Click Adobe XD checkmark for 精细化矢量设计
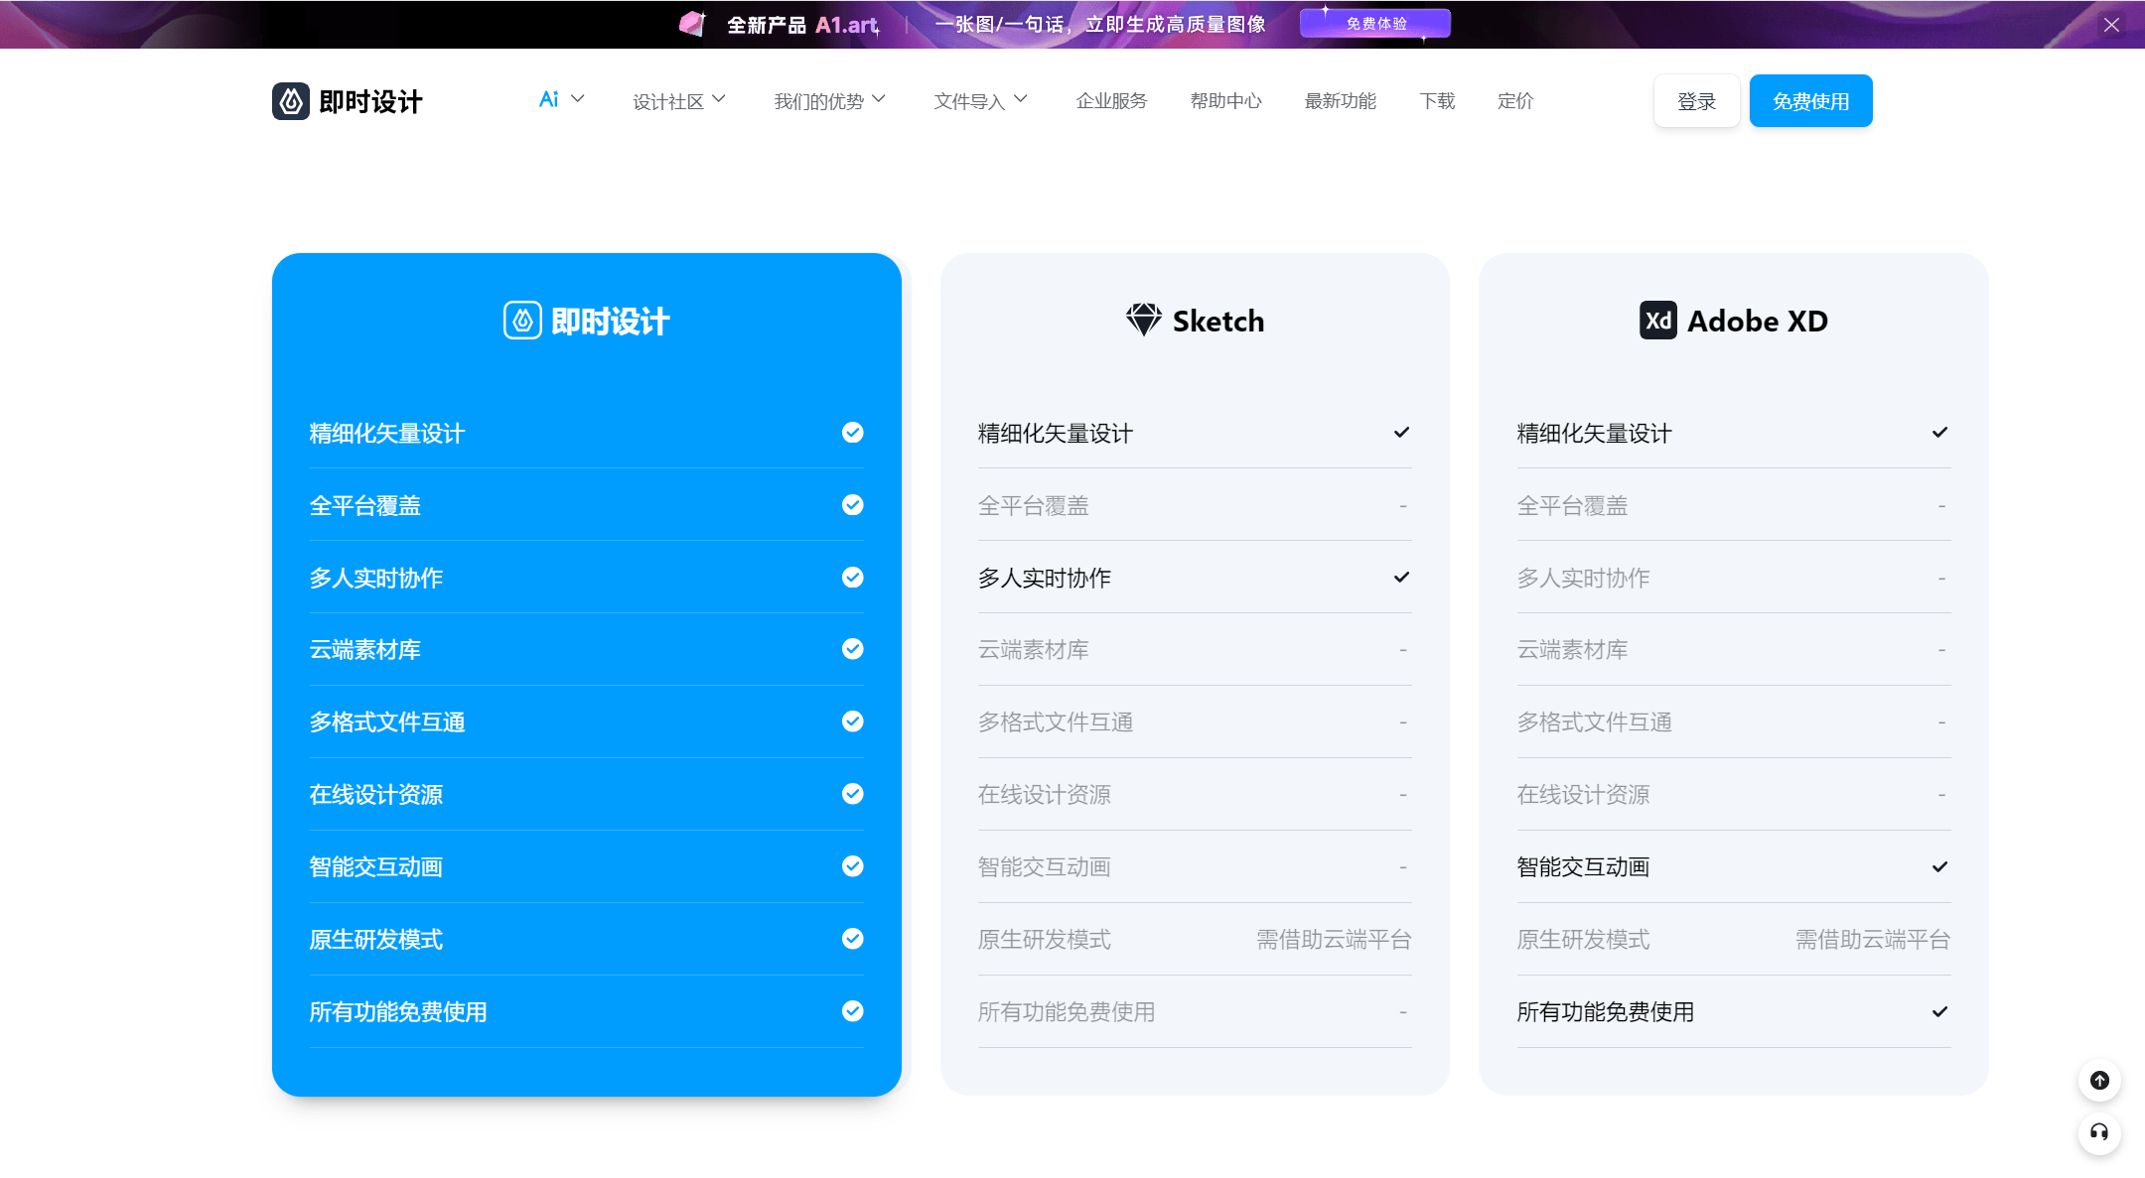The image size is (2145, 1178). (1939, 433)
